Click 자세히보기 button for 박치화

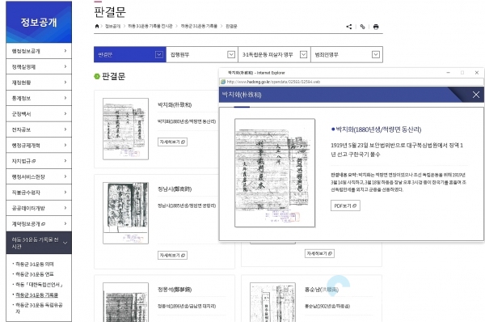click(x=172, y=142)
